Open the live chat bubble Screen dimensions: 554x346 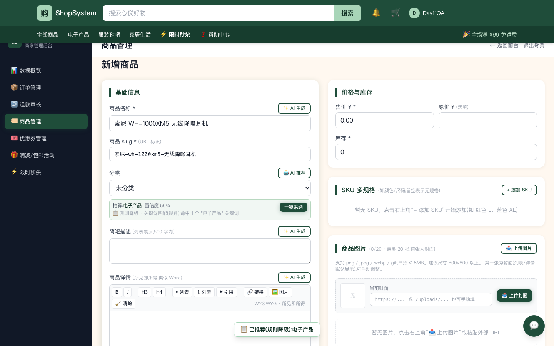[534, 326]
